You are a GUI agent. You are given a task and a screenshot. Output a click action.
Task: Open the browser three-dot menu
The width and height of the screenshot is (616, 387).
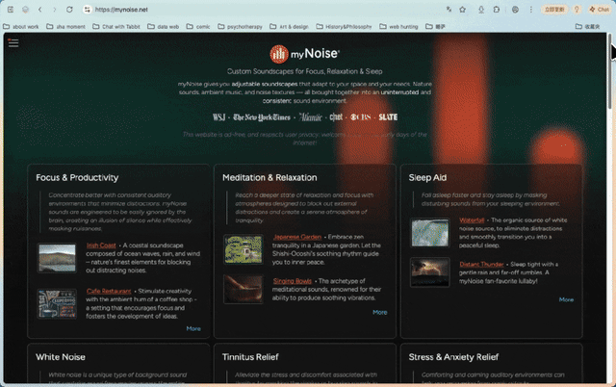tap(530, 10)
